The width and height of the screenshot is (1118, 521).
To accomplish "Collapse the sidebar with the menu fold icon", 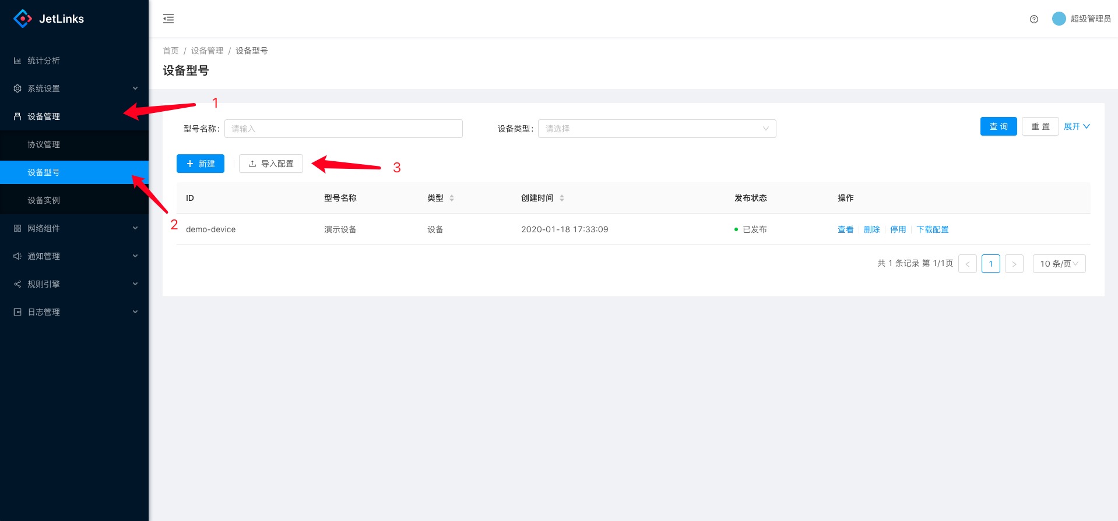I will [x=168, y=19].
